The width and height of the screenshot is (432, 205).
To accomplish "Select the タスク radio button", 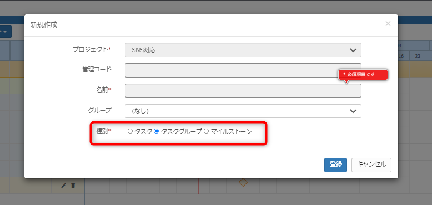I will point(130,131).
